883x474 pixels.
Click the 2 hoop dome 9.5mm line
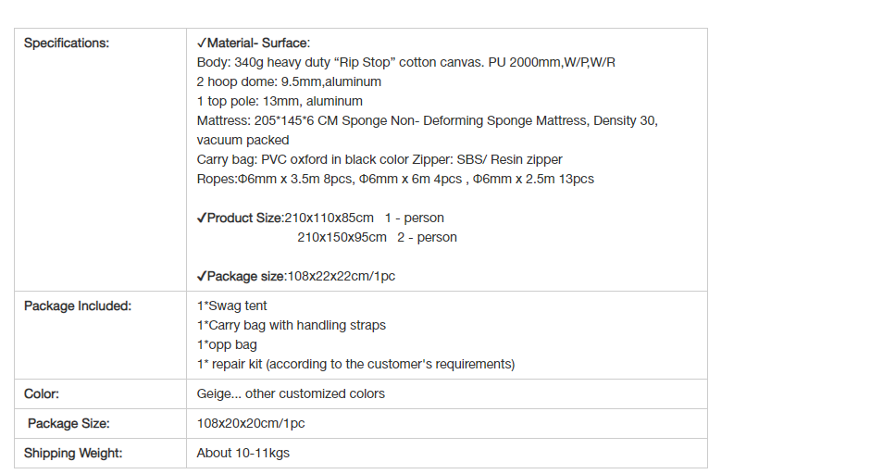289,82
